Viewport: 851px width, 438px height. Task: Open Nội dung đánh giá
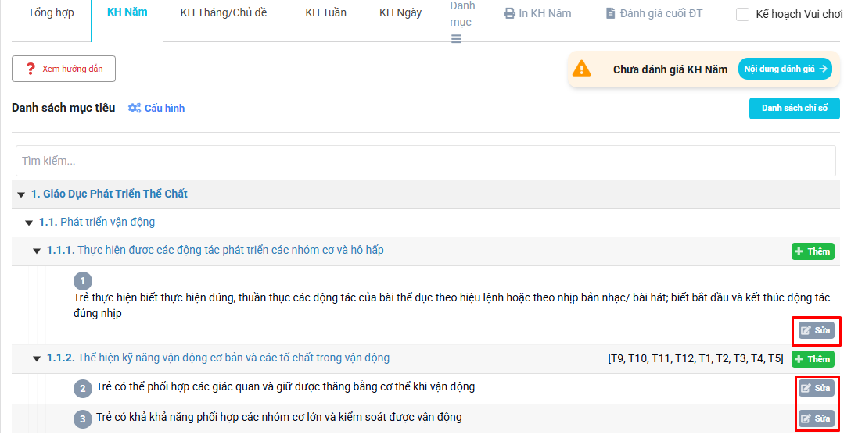pos(785,69)
